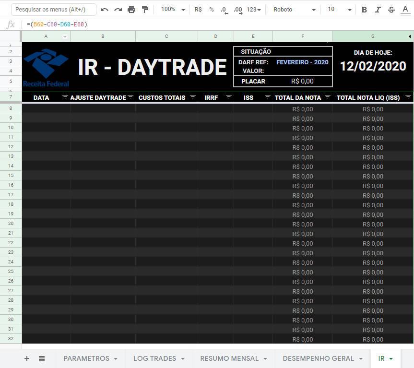Select the paint format roller tool

tap(145, 10)
